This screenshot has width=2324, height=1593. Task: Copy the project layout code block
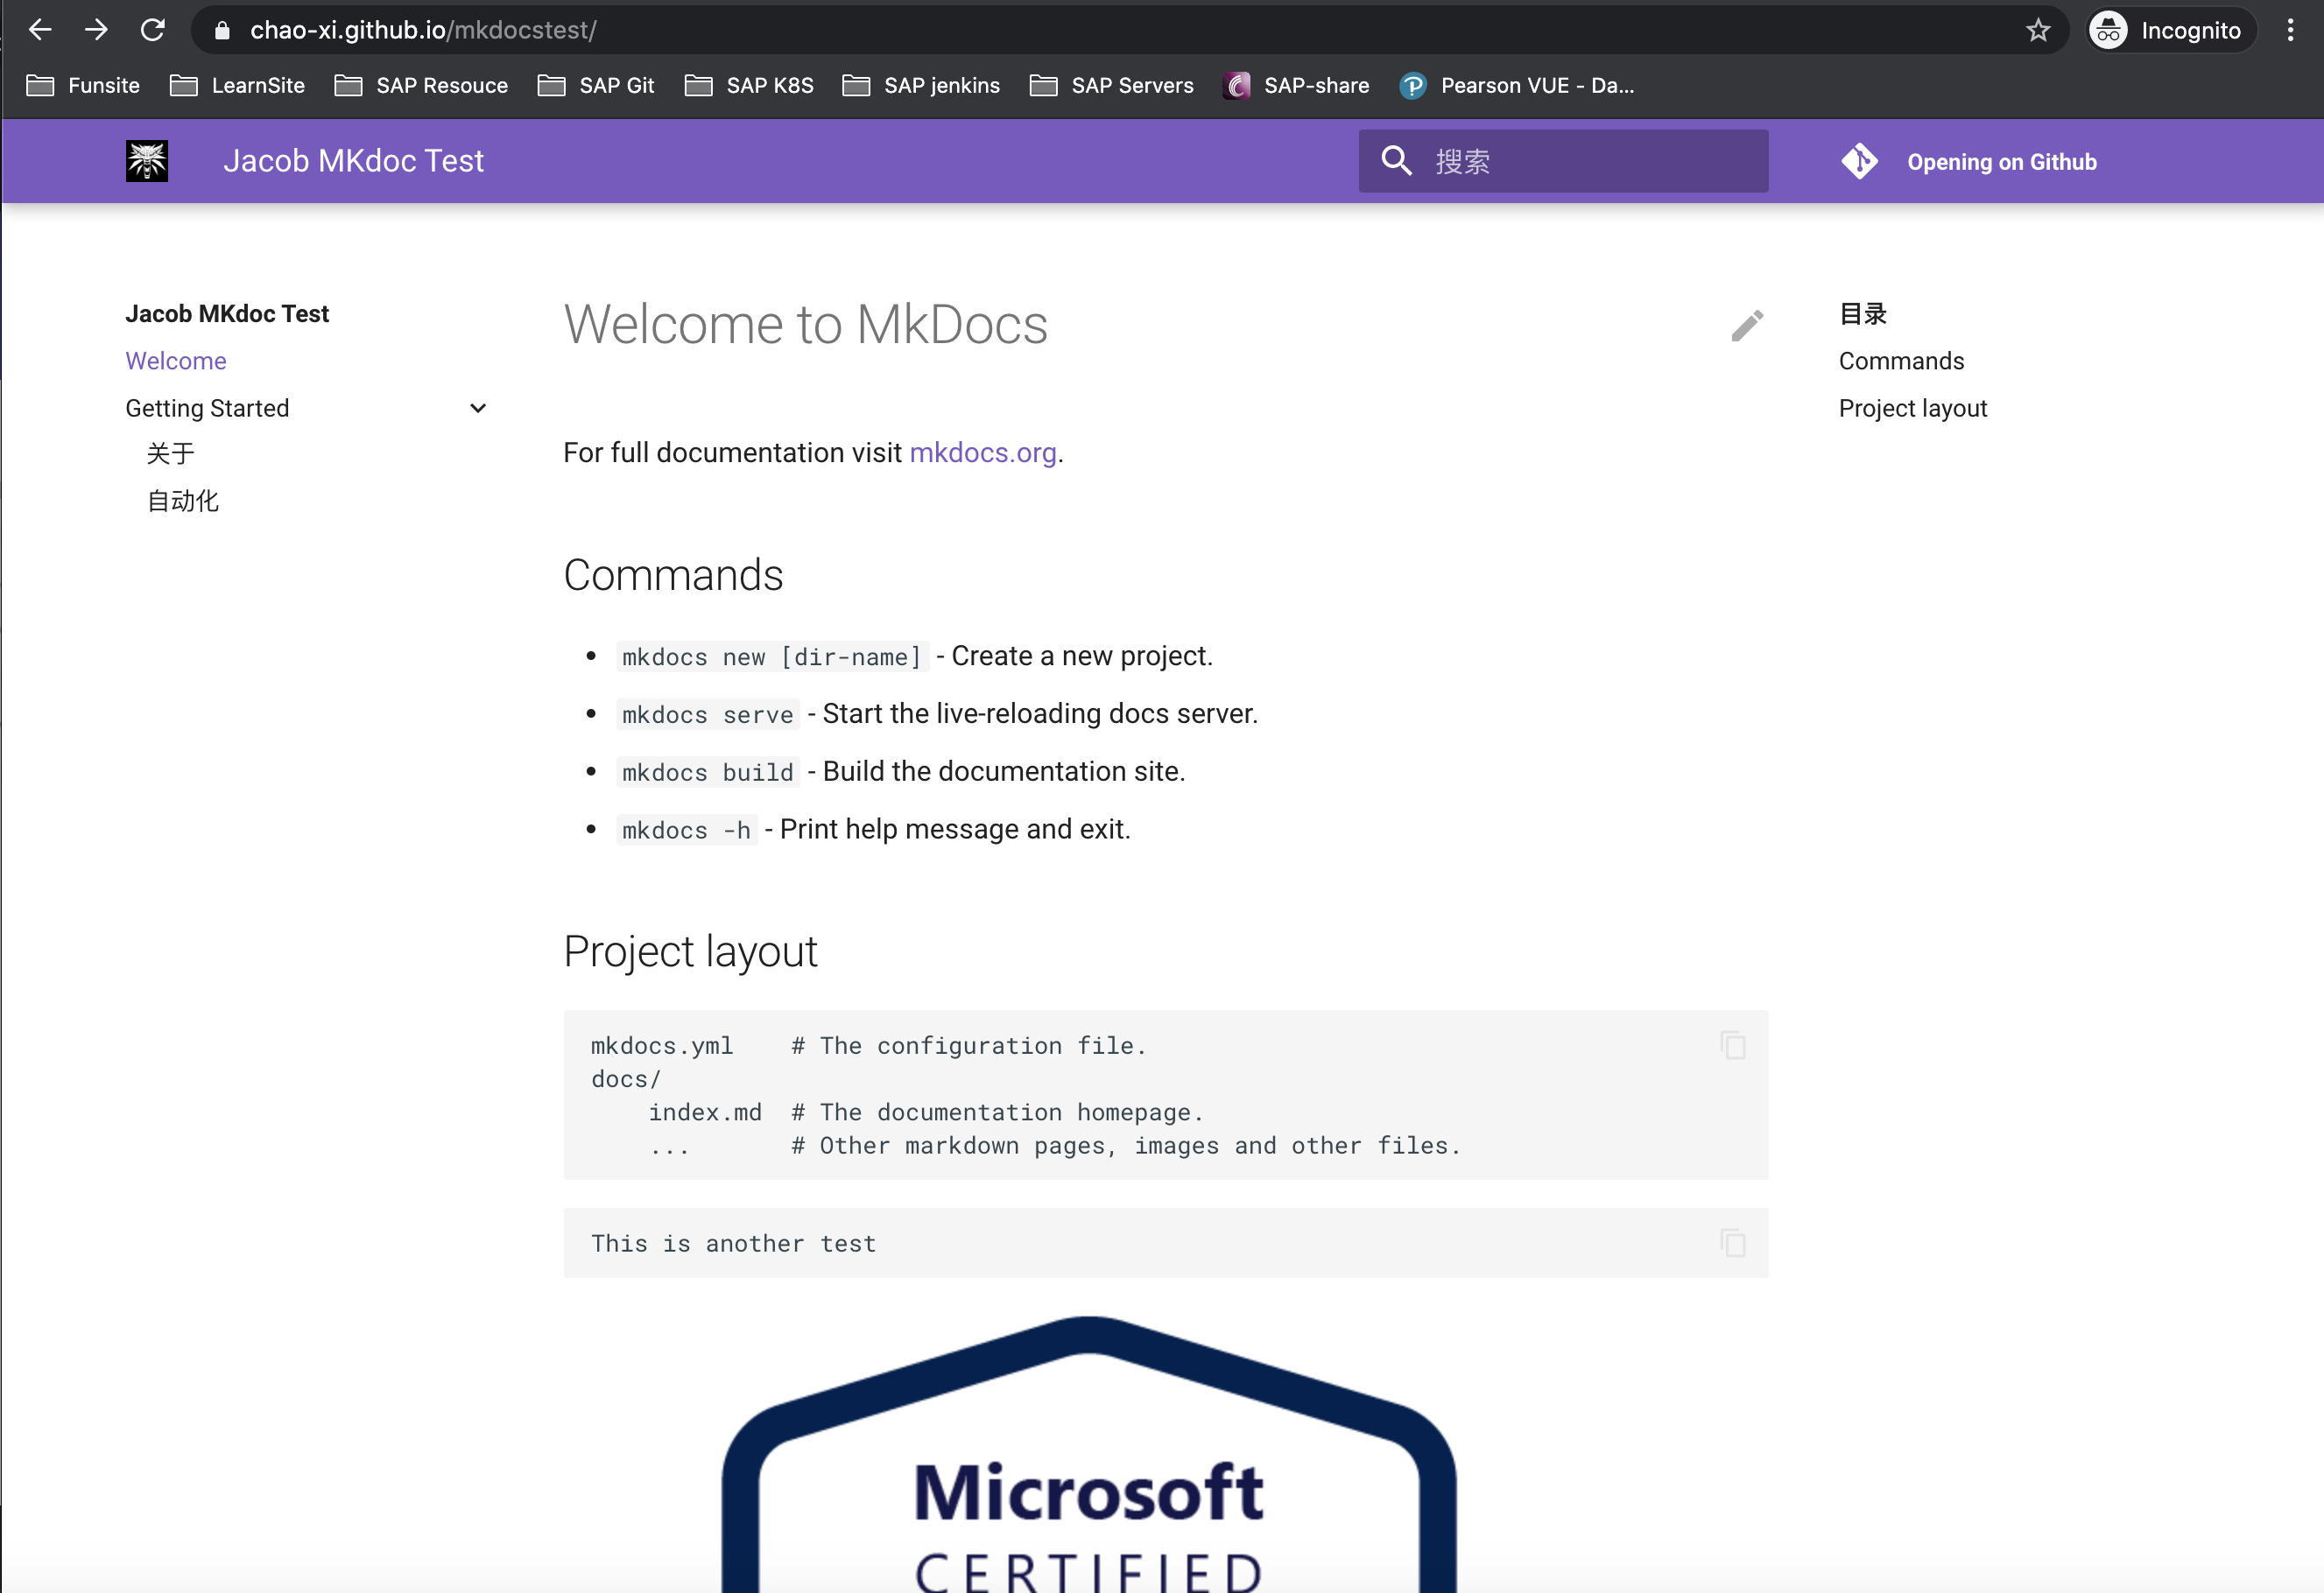tap(1733, 1045)
